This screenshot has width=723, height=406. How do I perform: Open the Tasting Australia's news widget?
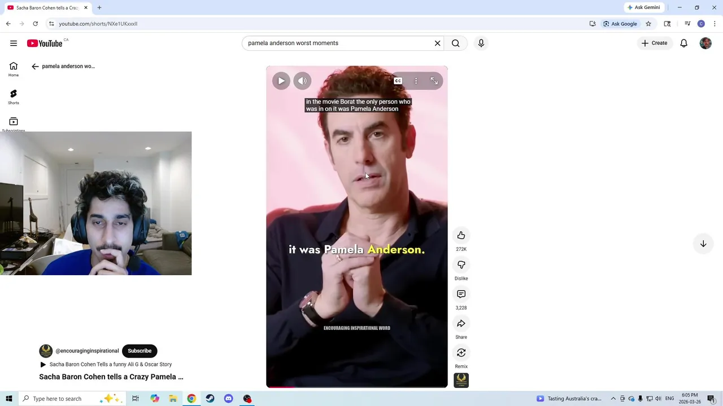click(x=569, y=399)
